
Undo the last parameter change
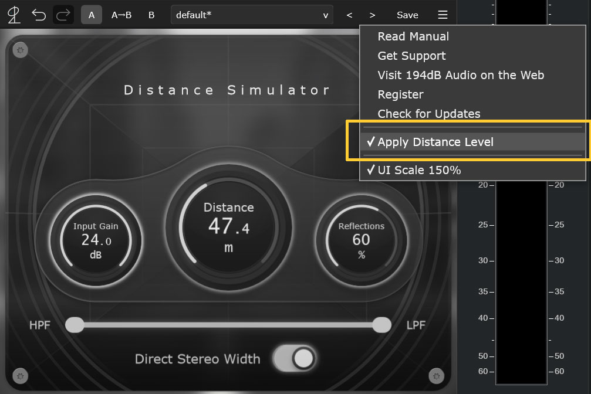point(39,15)
